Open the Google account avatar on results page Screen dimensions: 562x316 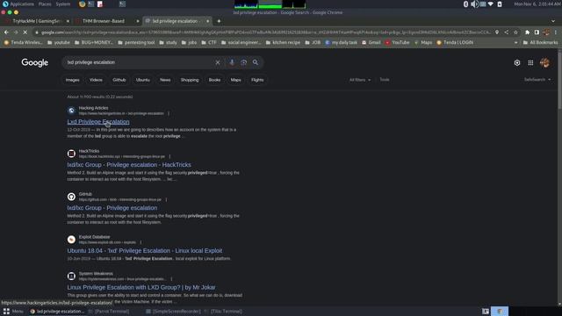coord(544,62)
